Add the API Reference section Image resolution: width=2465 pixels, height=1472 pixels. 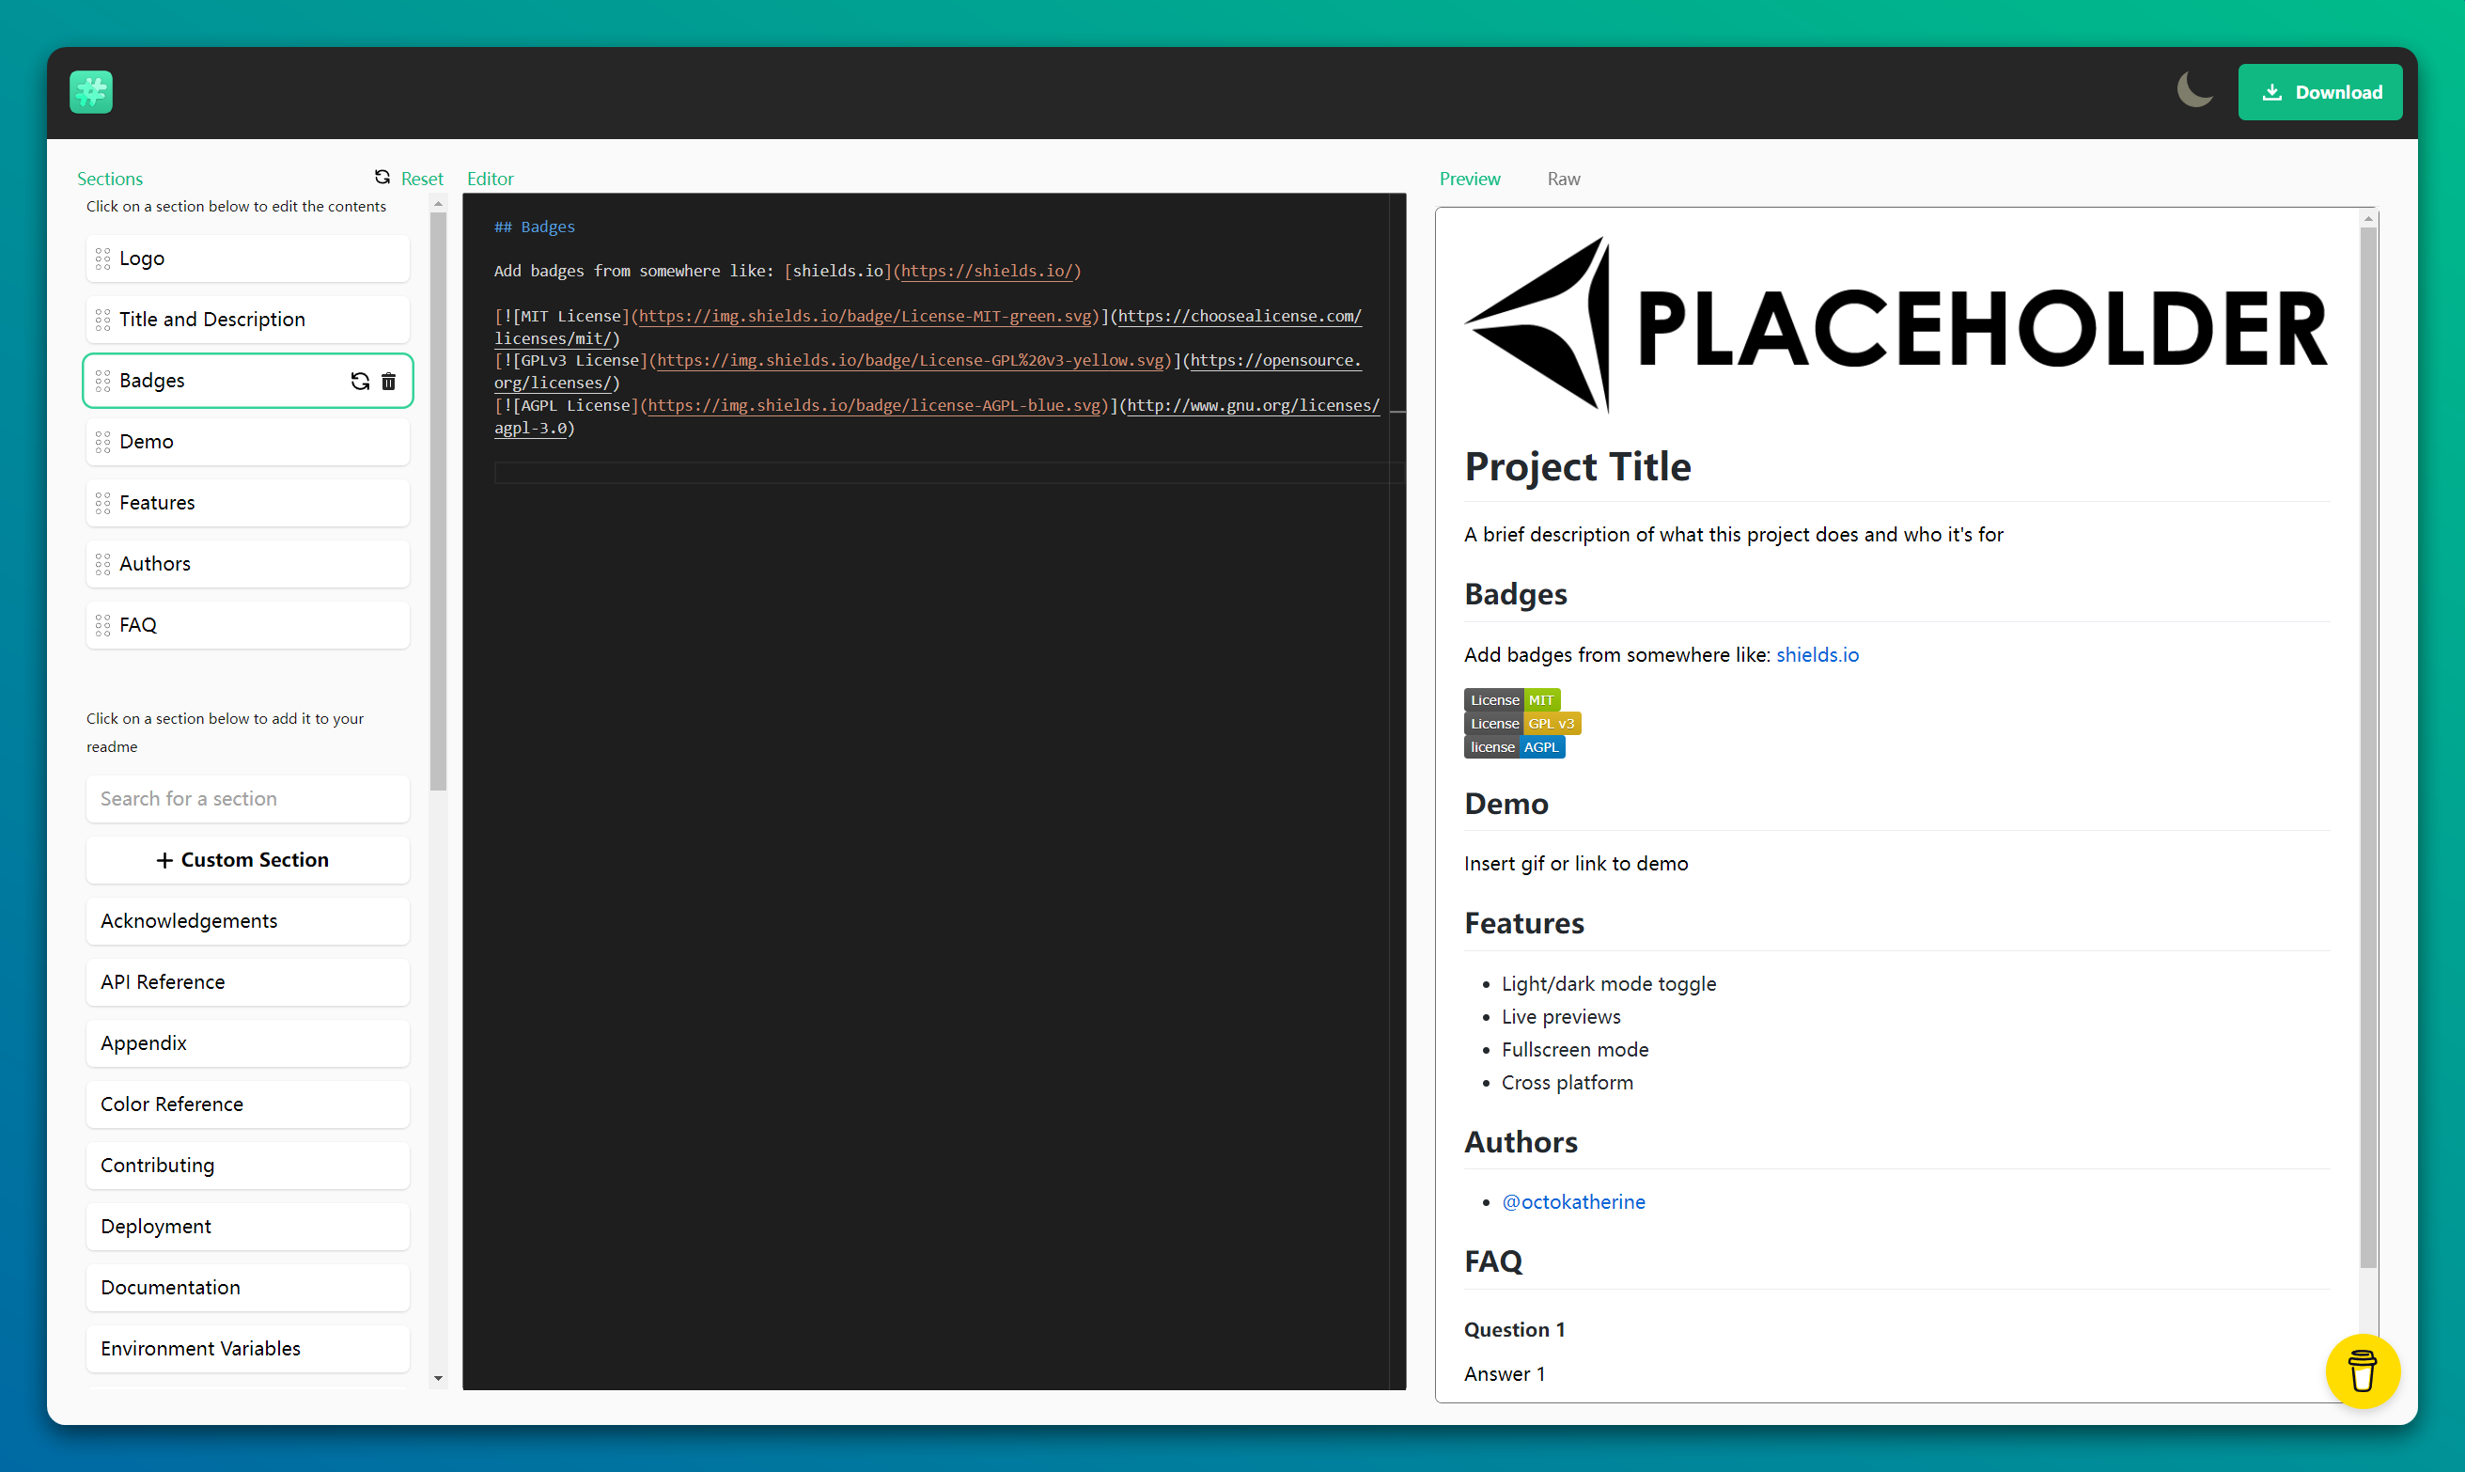click(248, 982)
